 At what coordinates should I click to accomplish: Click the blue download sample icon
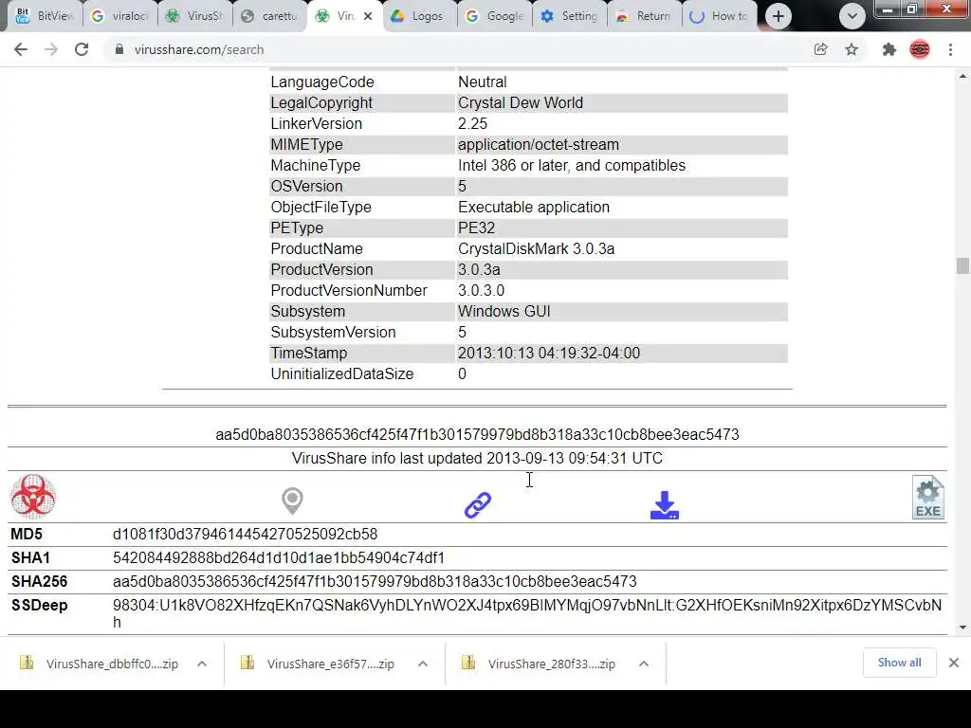pos(665,505)
